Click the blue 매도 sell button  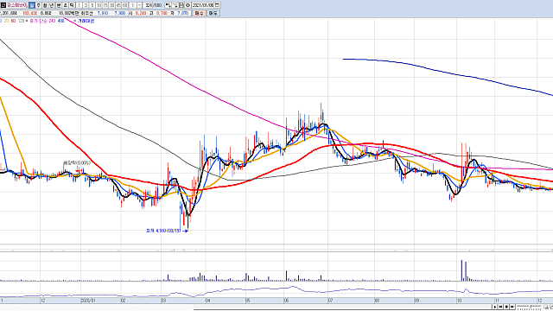coord(213,13)
